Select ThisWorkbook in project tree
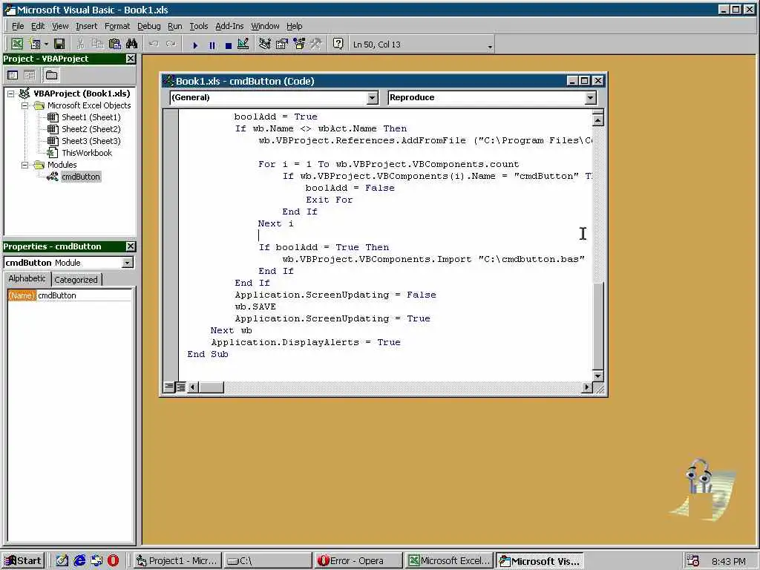 point(86,153)
